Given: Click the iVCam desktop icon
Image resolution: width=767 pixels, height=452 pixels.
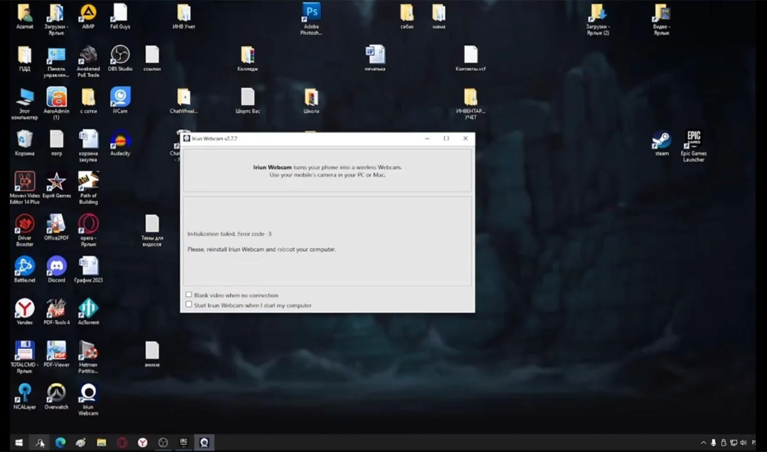Looking at the screenshot, I should pyautogui.click(x=120, y=101).
